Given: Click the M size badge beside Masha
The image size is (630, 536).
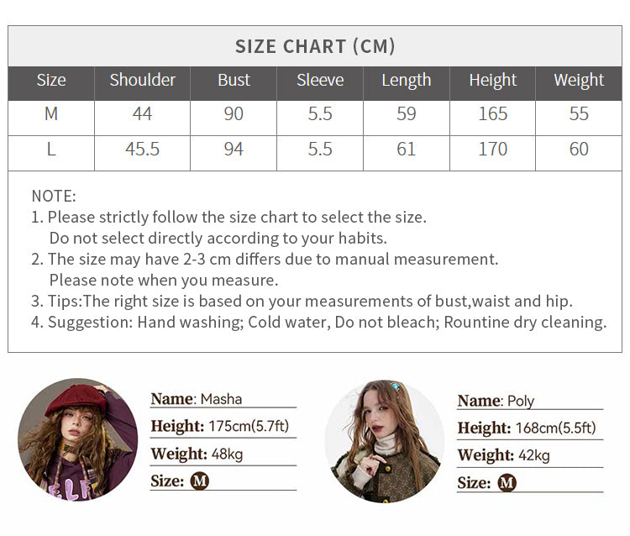Looking at the screenshot, I should click(x=200, y=481).
